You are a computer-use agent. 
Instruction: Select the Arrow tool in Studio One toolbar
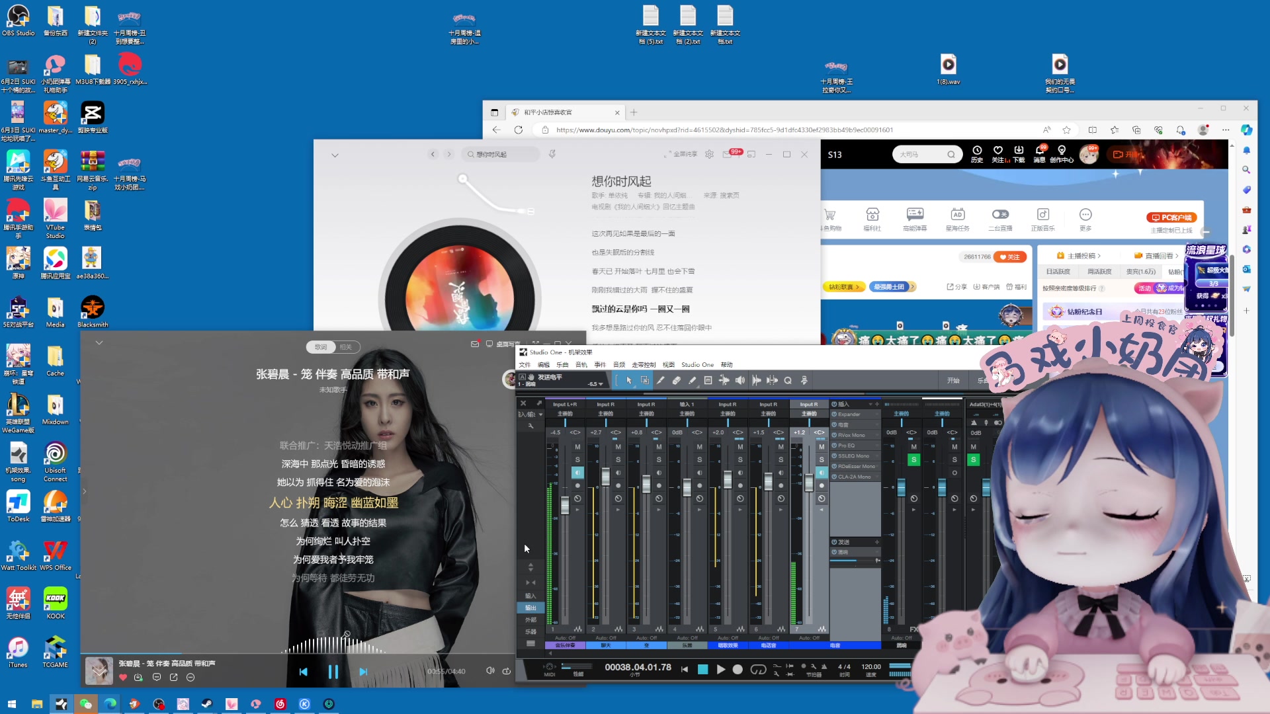pyautogui.click(x=628, y=381)
